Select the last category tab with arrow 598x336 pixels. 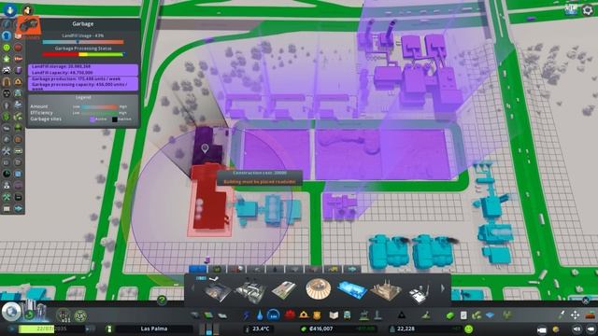[351, 269]
